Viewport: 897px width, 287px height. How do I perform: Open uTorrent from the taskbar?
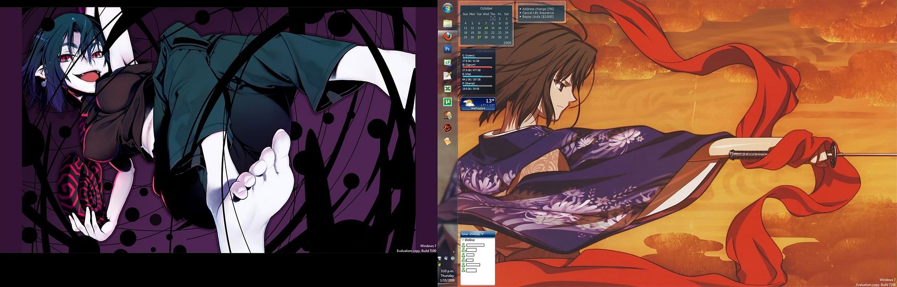click(x=448, y=102)
